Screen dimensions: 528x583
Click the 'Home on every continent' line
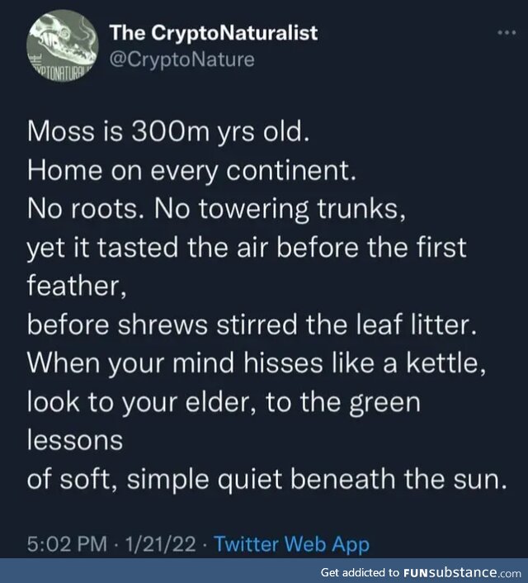(x=191, y=171)
